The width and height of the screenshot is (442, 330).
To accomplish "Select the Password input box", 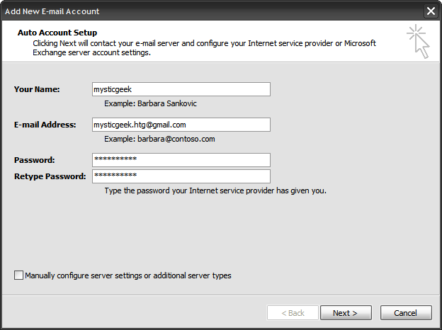I will [181, 159].
